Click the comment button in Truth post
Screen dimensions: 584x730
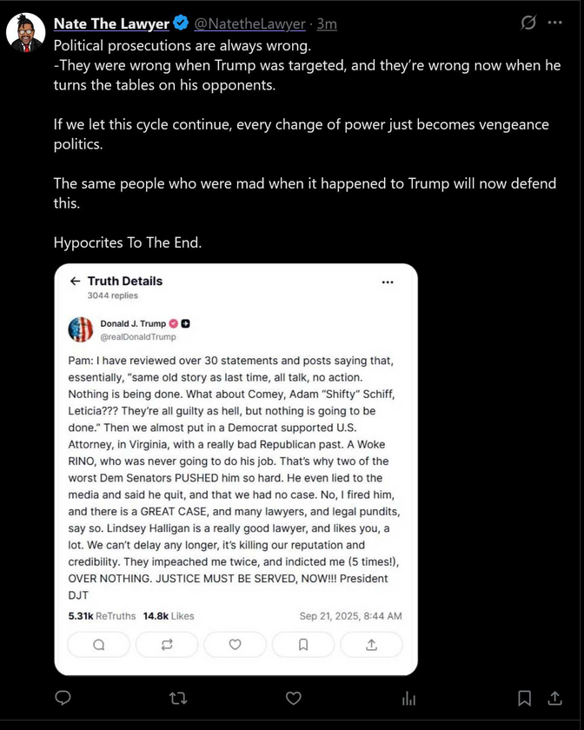(98, 644)
